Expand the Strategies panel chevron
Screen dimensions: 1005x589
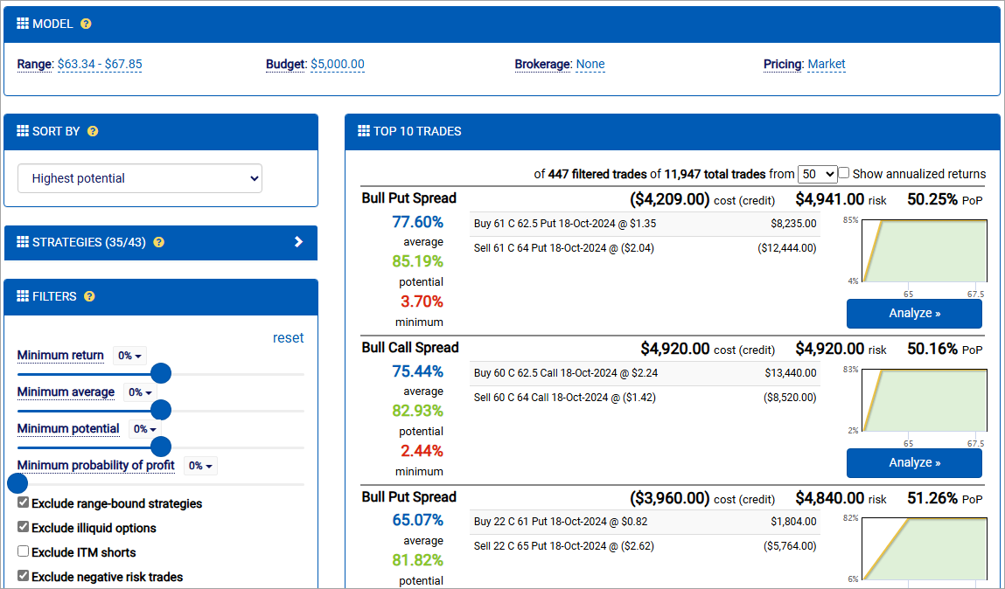pyautogui.click(x=298, y=242)
